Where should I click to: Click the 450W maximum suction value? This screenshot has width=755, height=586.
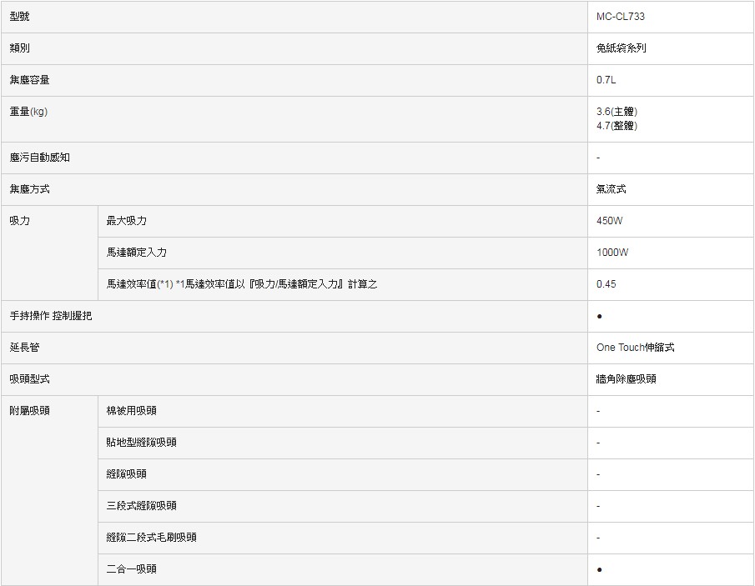[609, 221]
